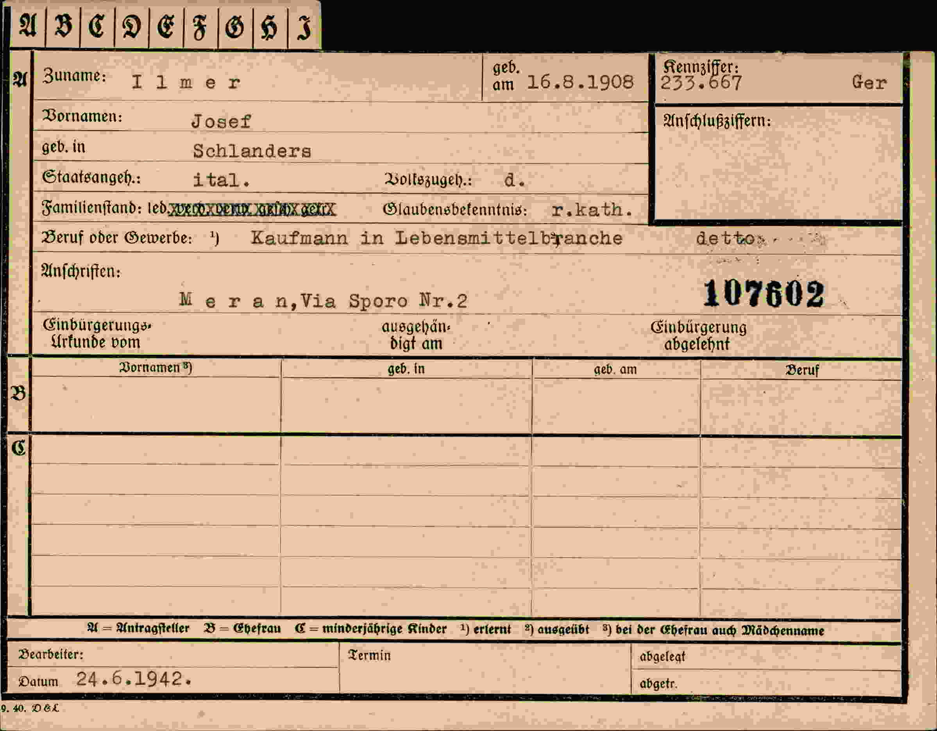Click the index tab letter E
The height and width of the screenshot is (731, 937).
[166, 27]
